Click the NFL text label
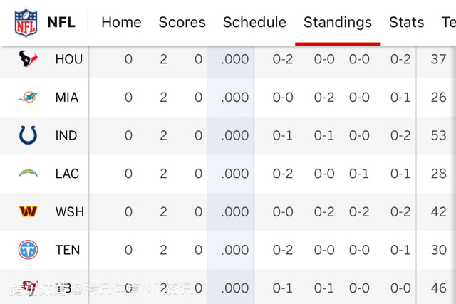This screenshot has width=456, height=304. pos(61,22)
